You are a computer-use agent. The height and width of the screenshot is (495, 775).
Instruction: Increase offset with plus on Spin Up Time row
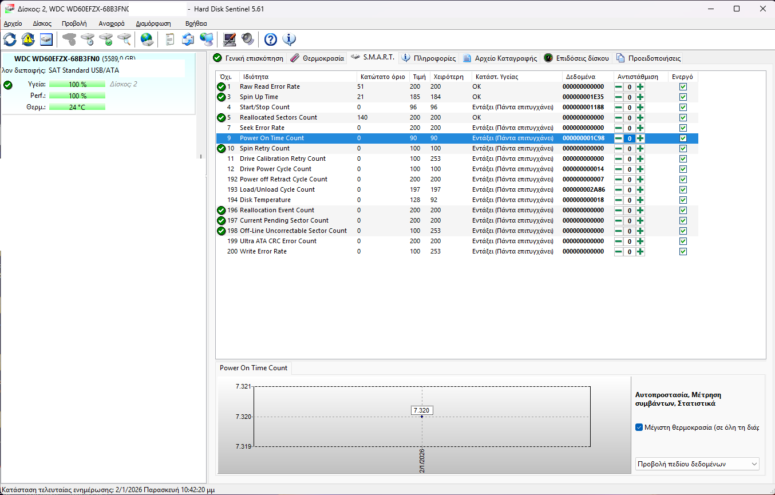pos(640,97)
